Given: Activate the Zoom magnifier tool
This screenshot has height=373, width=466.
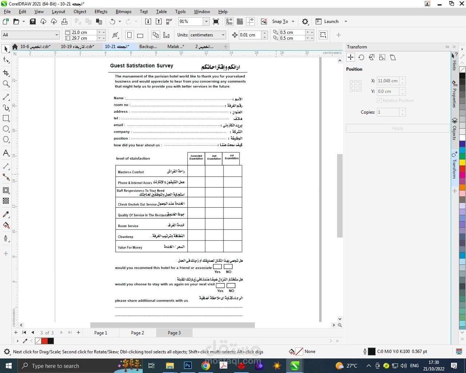Looking at the screenshot, I should pos(6,84).
